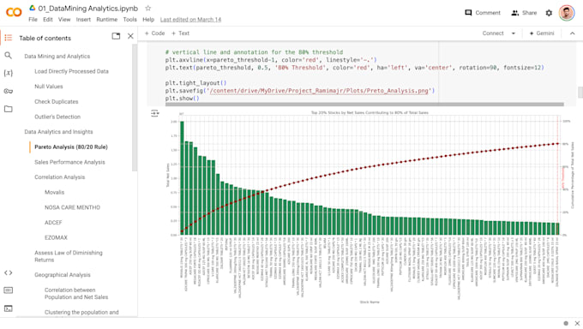Open the Secrets key icon
The width and height of the screenshot is (583, 329).
[9, 91]
